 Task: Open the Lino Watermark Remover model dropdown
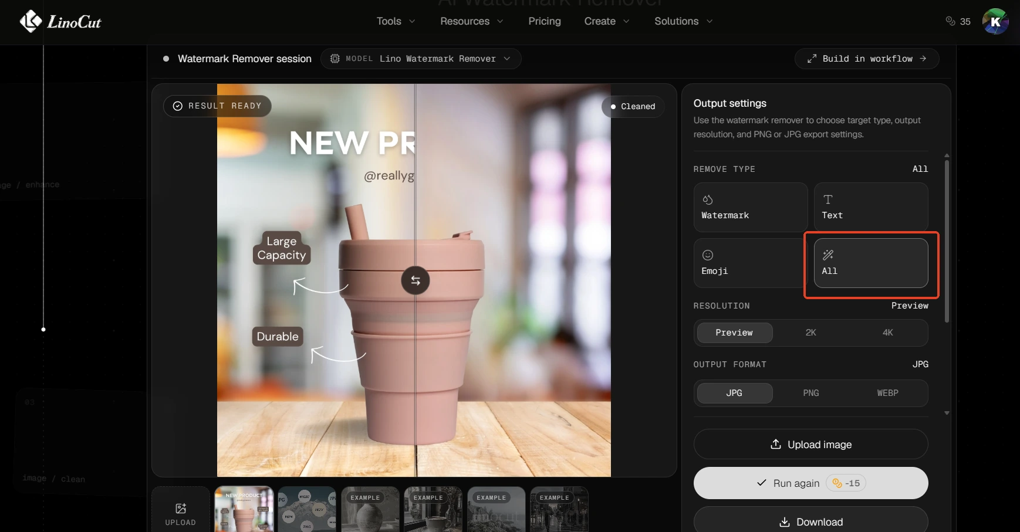click(x=421, y=59)
